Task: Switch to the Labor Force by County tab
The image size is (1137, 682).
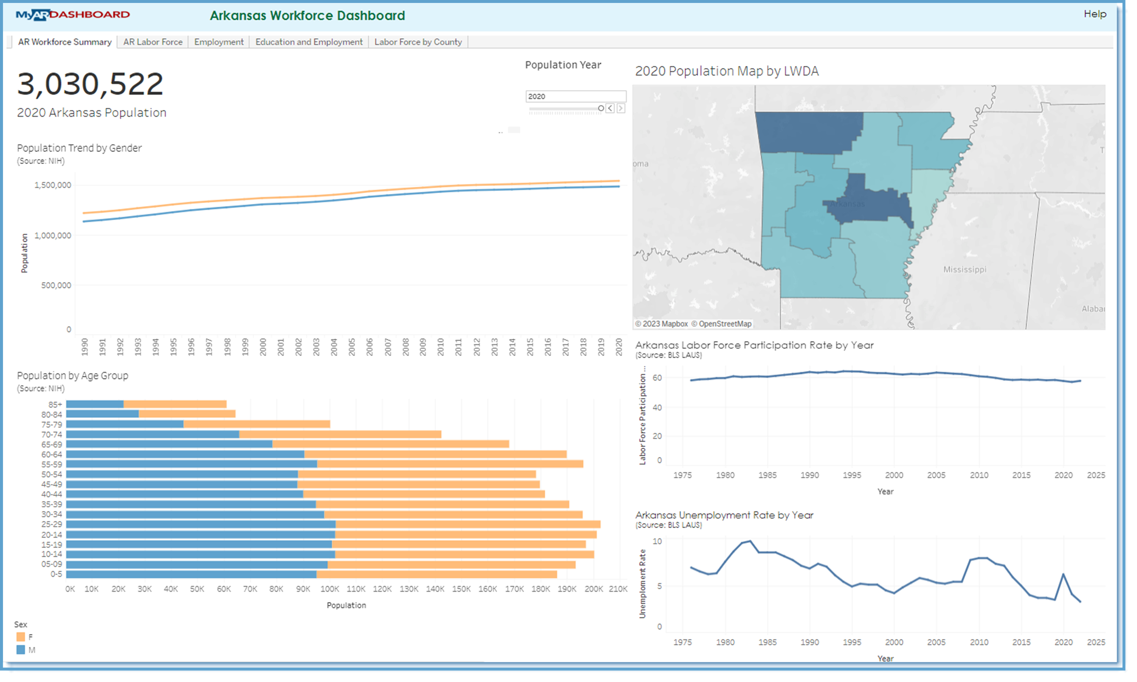Action: 417,42
